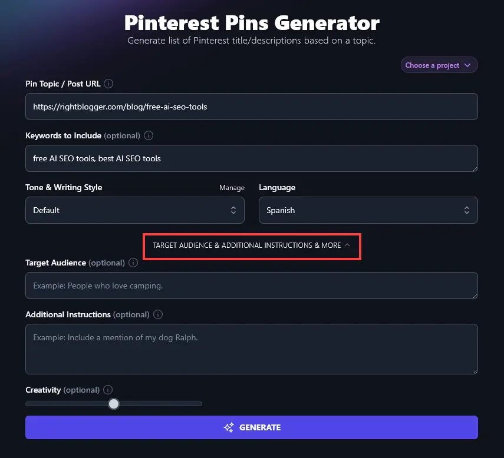Click the Manage link for writing styles
504x458 pixels.
click(x=232, y=187)
